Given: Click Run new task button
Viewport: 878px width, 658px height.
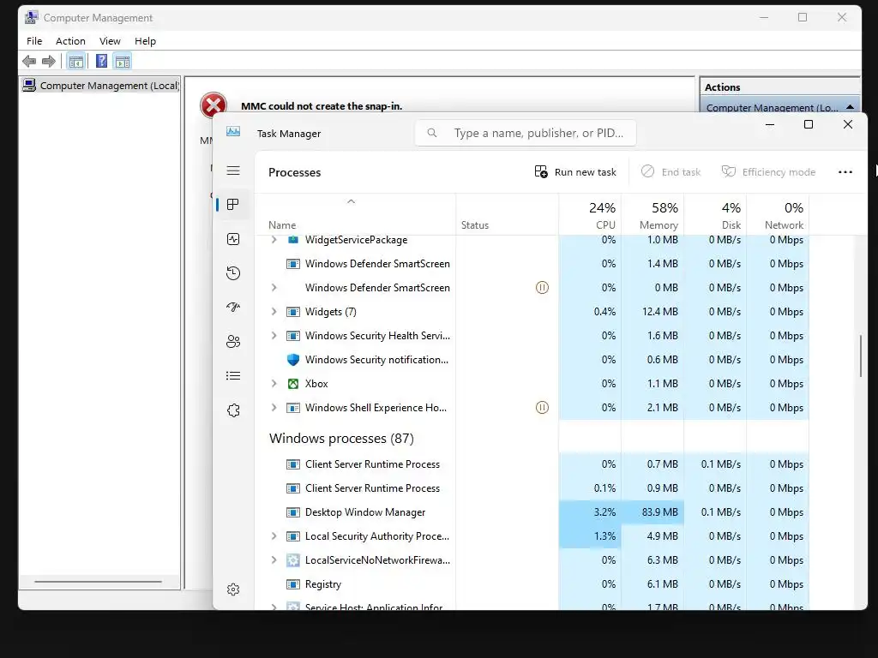Looking at the screenshot, I should [575, 171].
